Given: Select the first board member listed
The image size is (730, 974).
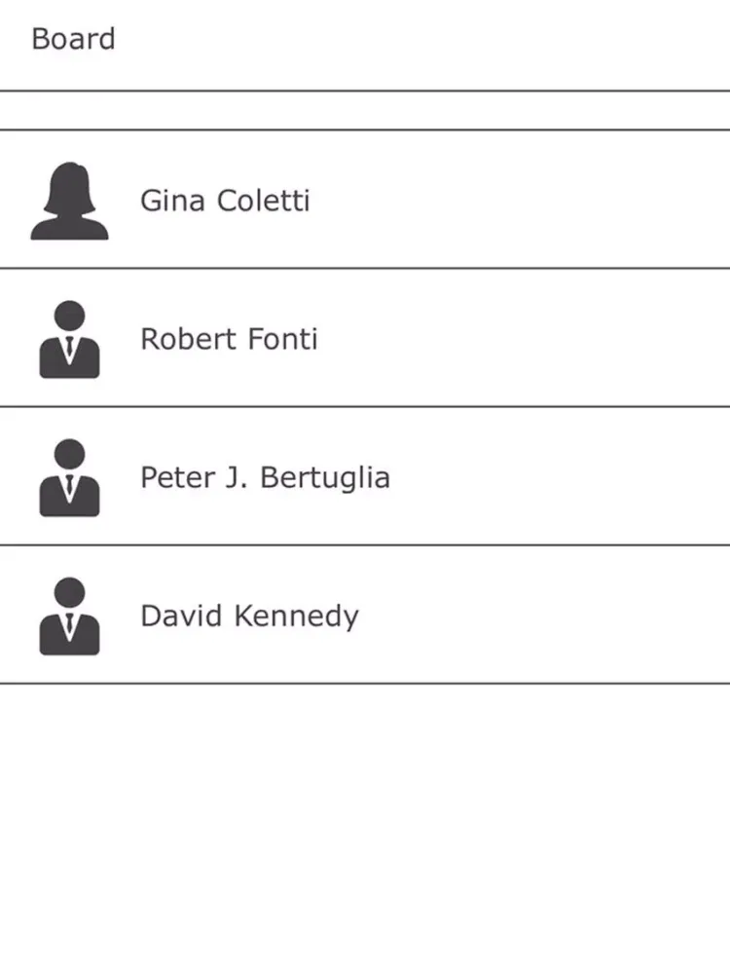Looking at the screenshot, I should tap(225, 201).
